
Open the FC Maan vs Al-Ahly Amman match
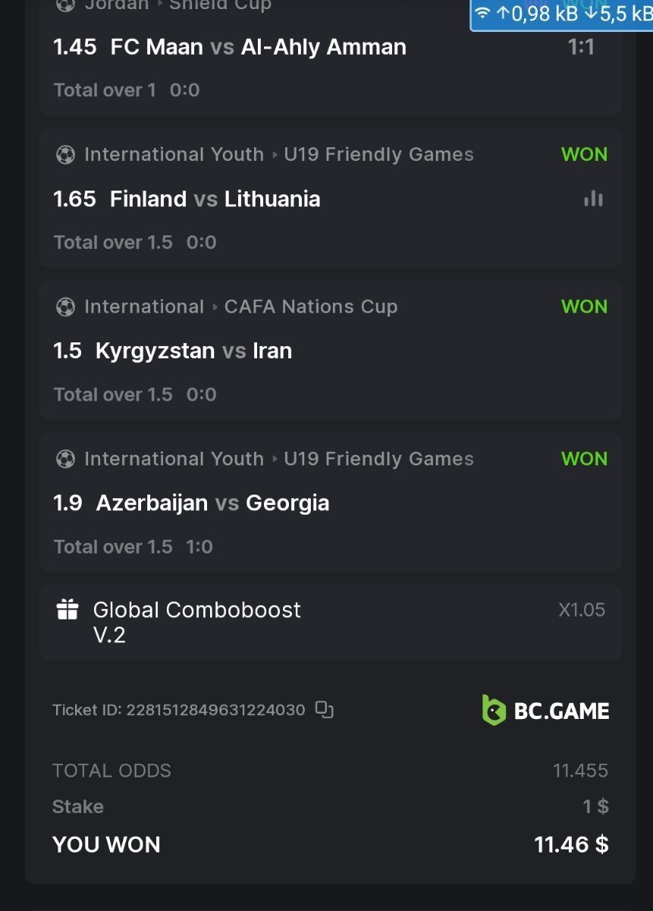pyautogui.click(x=258, y=47)
